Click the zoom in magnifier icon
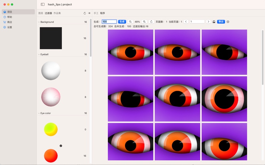Viewport: 265px width, 165px height. 144,22
